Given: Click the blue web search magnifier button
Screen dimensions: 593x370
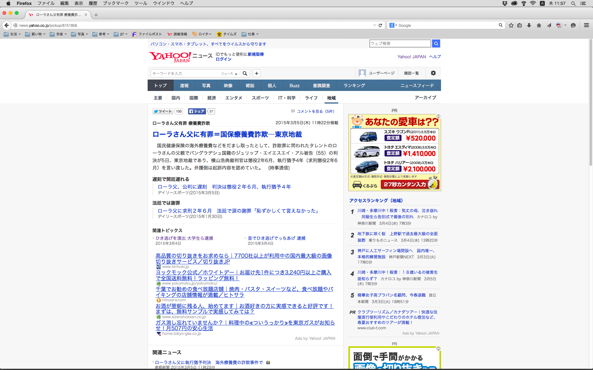Looking at the screenshot, I should pyautogui.click(x=436, y=43).
